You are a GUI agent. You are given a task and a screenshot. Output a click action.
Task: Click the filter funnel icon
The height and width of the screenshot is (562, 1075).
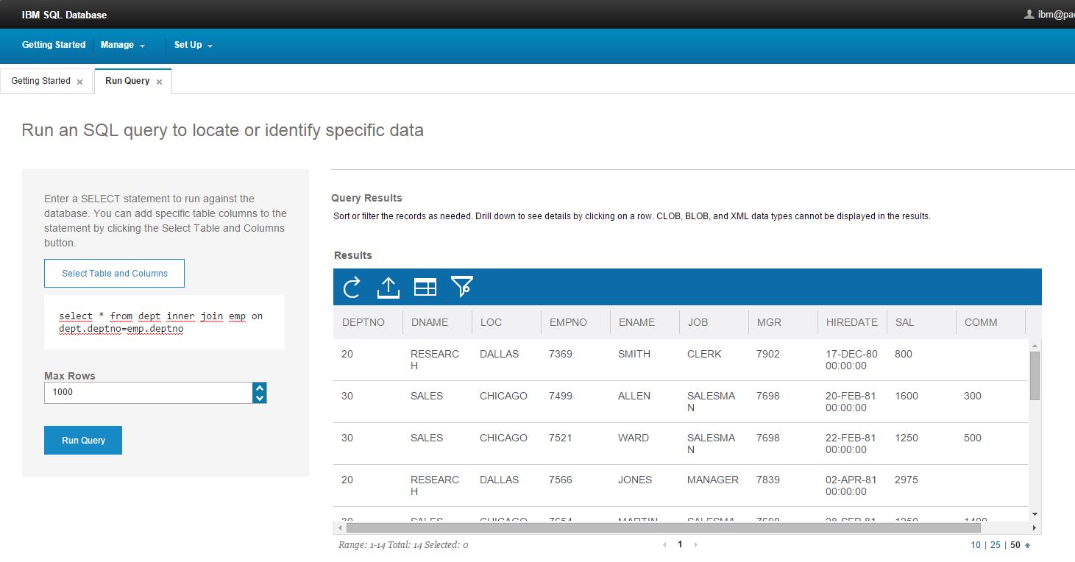(462, 287)
